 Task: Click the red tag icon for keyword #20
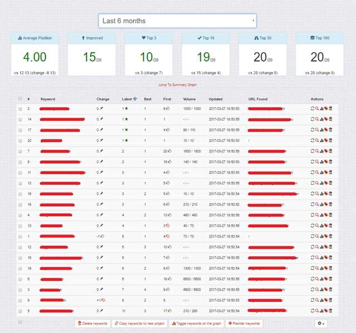click(x=326, y=140)
